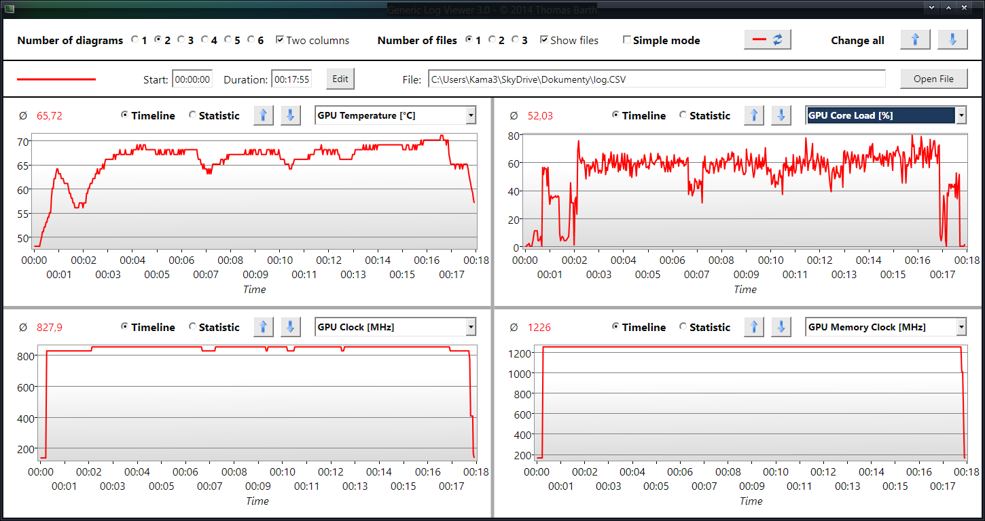
Task: Click the red line color sample
Action: (x=56, y=79)
